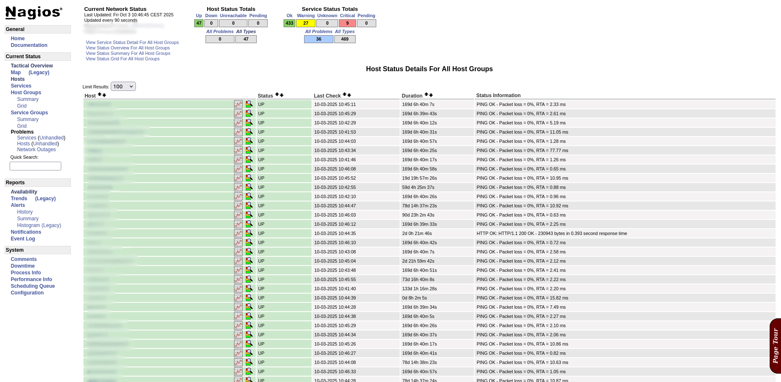The width and height of the screenshot is (781, 382).
Task: Click the up sort arrow beside Last Check
Action: coord(344,95)
